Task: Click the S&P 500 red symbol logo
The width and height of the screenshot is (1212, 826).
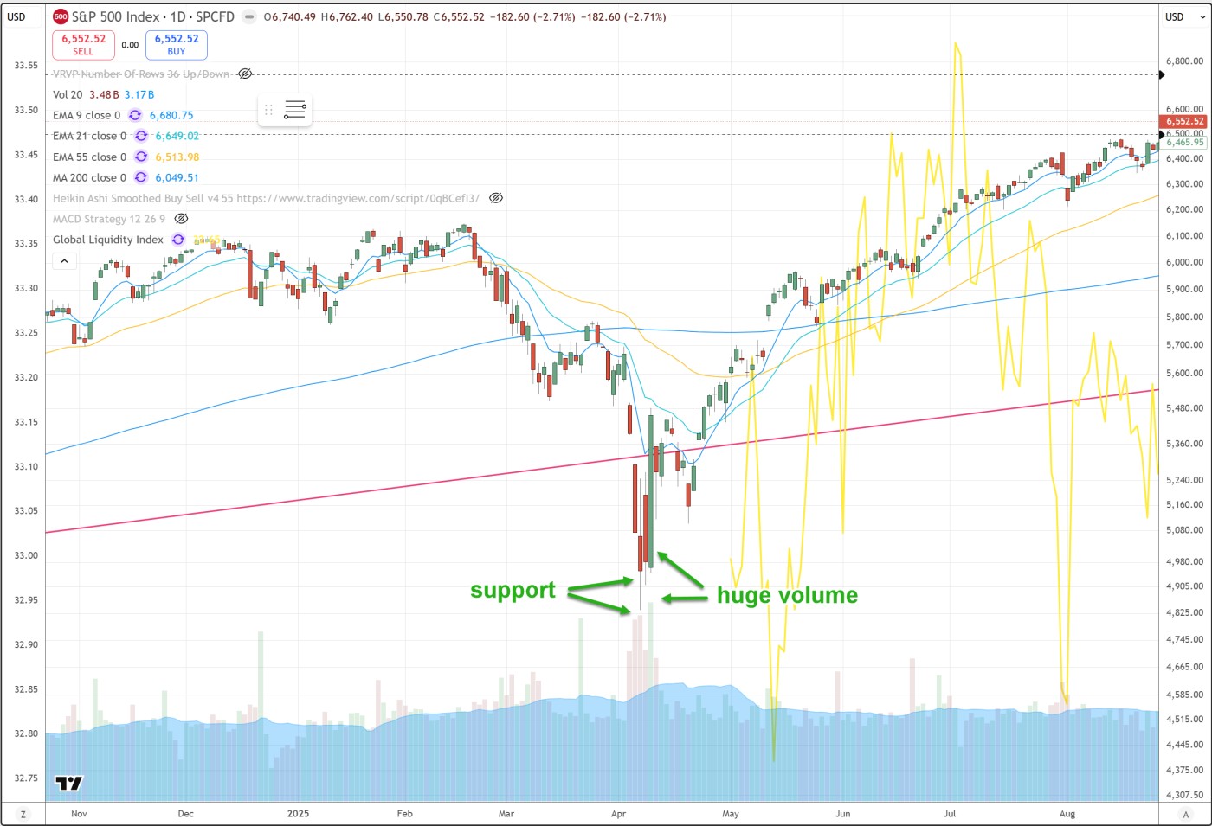Action: tap(61, 16)
